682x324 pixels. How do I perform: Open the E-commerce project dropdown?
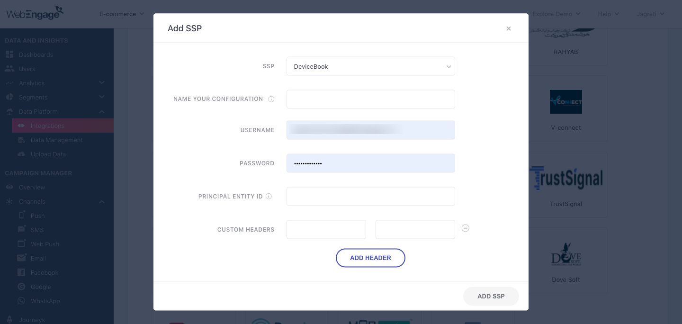pos(122,14)
